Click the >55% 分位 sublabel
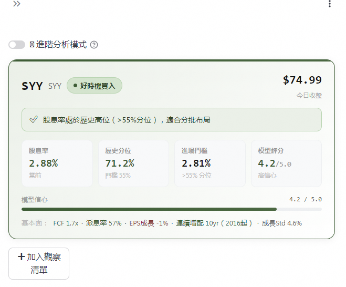Viewport: 346px width, 287px height. [196, 176]
